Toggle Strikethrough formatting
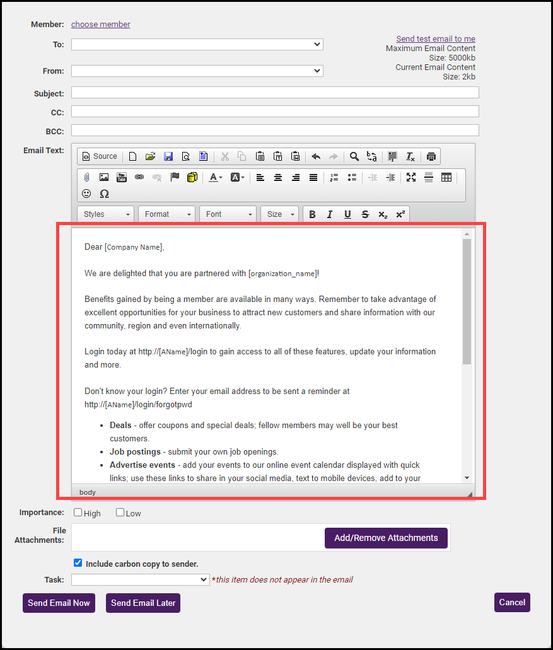 (x=365, y=214)
